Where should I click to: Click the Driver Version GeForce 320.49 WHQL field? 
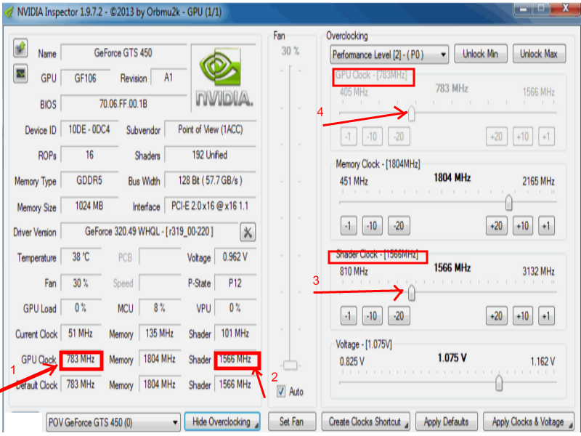150,232
